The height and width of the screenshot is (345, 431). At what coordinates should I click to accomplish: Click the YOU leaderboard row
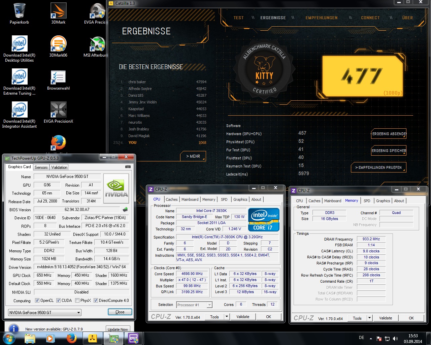[x=160, y=143]
